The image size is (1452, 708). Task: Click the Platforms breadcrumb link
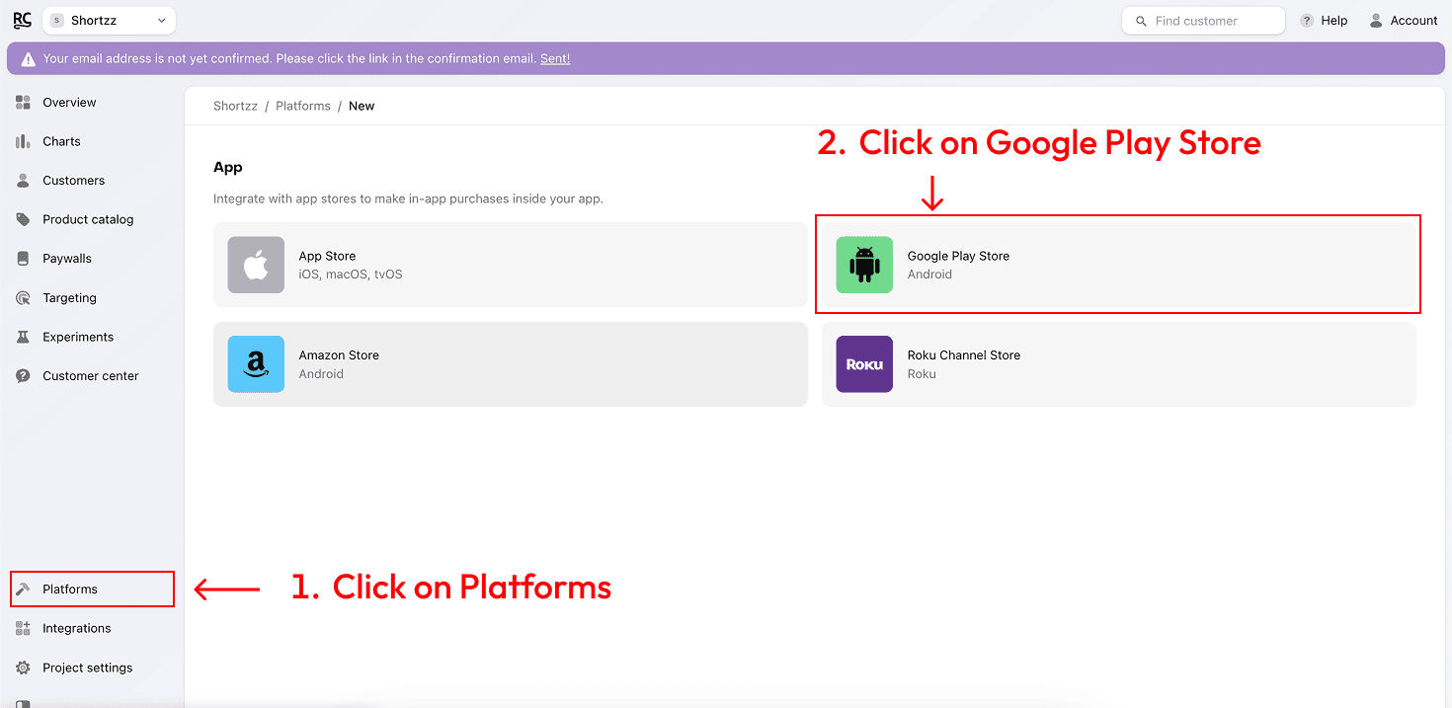click(x=303, y=107)
